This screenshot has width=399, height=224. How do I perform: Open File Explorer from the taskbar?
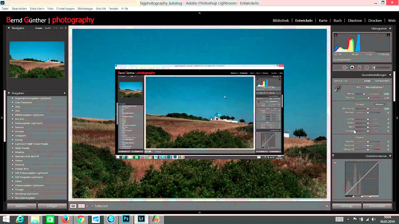pos(35,219)
